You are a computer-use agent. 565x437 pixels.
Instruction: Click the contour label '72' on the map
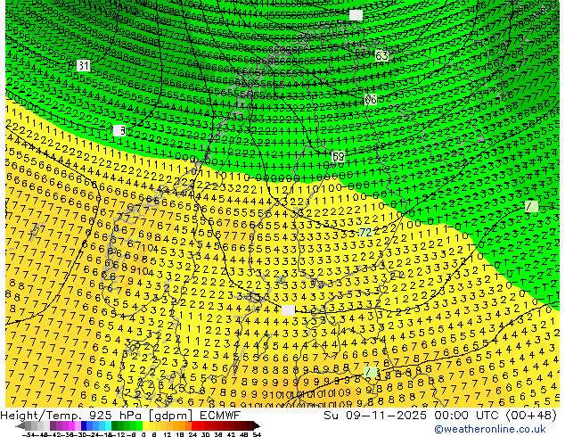[365, 232]
